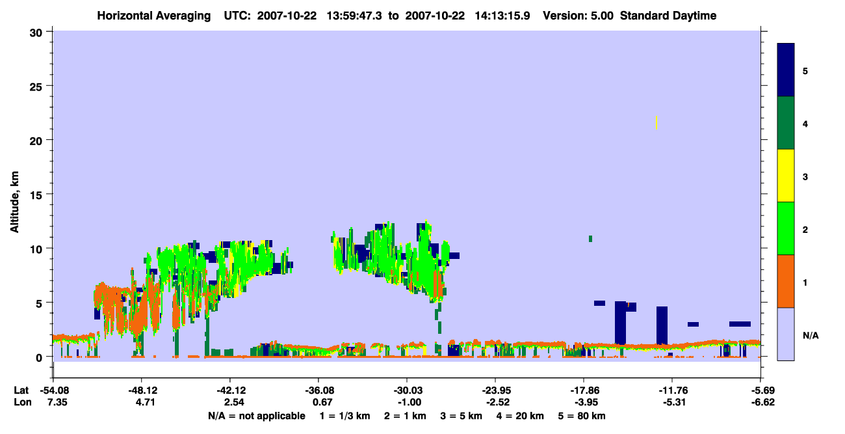Click the colorbar label '3'

805,176
